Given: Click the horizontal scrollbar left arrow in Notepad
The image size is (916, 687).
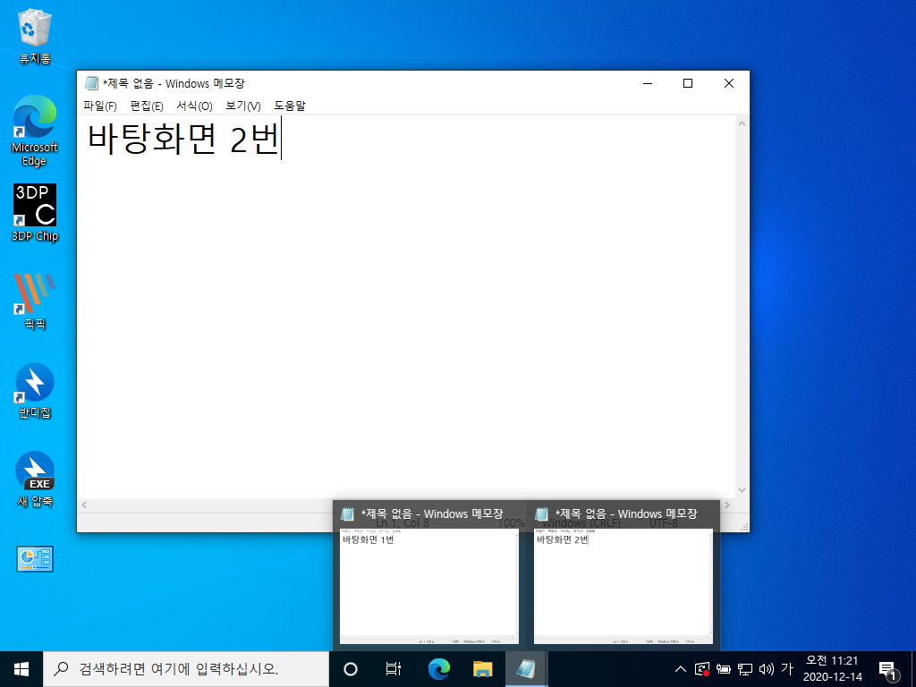Looking at the screenshot, I should 85,505.
